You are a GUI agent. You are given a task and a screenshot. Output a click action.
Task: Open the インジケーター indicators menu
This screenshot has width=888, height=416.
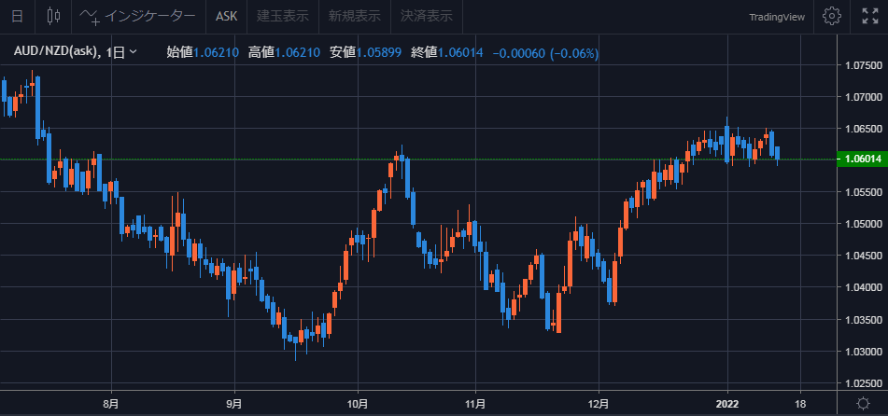[x=137, y=16]
